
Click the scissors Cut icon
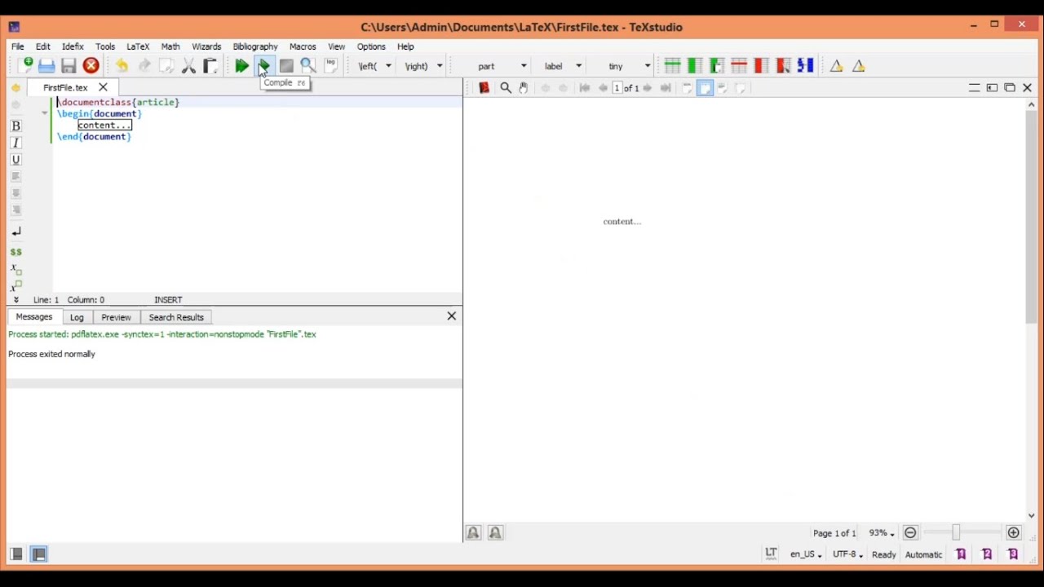point(188,66)
